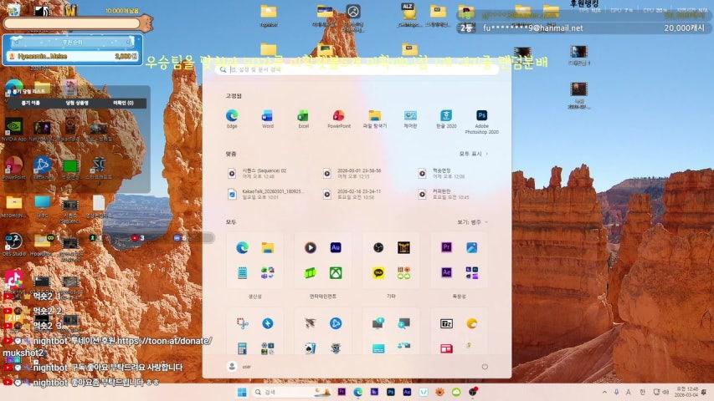
Task: Open KakaoTalk in Start menu category
Action: (378, 273)
